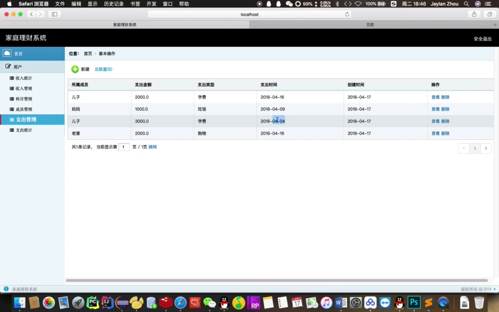Open 收入管理 in the sidebar
The width and height of the screenshot is (499, 312).
pyautogui.click(x=24, y=88)
